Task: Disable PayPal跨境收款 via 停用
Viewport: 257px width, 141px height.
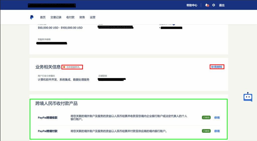Action: click(217, 118)
